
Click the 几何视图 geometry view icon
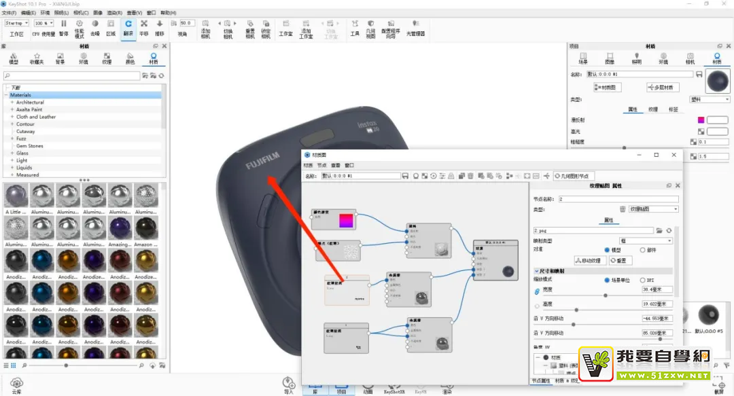(370, 29)
